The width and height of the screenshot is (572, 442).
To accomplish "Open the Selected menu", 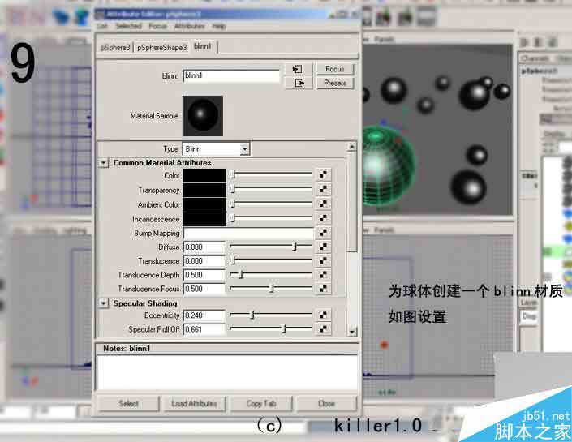I will (129, 26).
